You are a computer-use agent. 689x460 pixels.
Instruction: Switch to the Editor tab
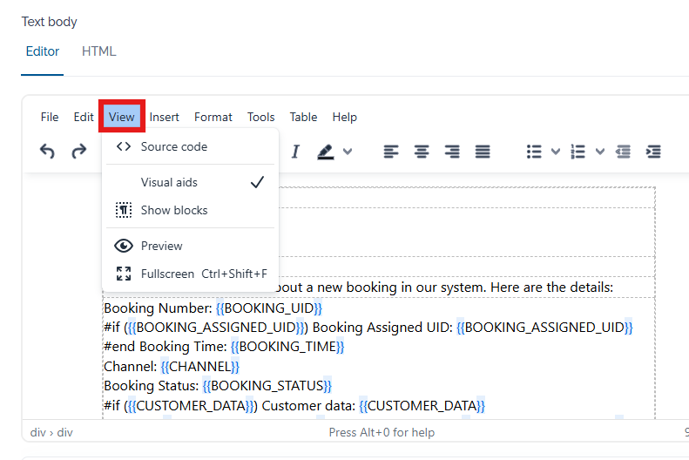[42, 51]
